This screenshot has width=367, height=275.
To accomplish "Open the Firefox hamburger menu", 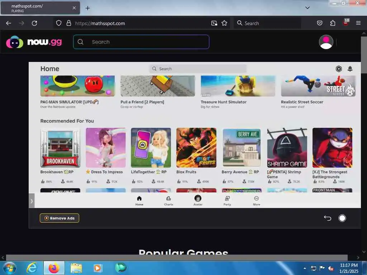I will click(x=358, y=23).
